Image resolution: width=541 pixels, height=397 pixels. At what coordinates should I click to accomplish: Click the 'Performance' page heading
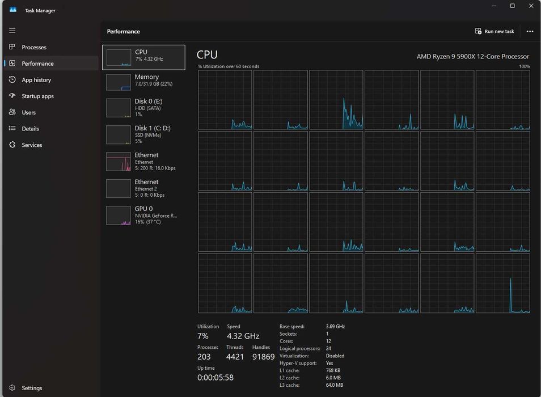click(x=123, y=31)
